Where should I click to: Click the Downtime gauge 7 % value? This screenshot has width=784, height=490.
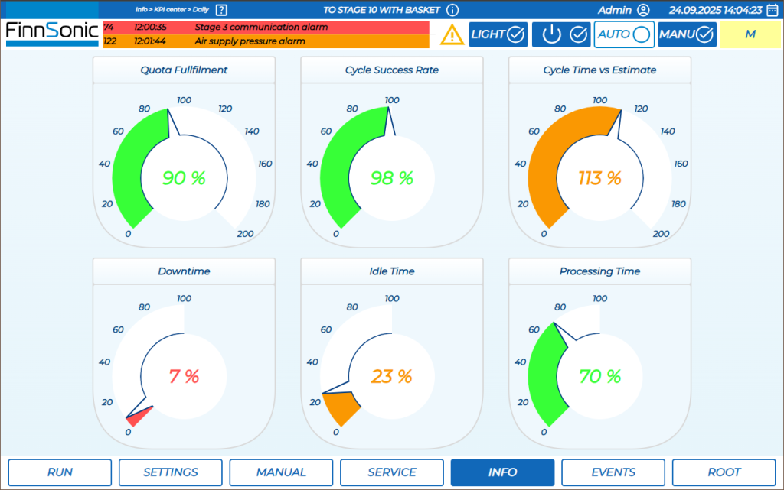184,376
